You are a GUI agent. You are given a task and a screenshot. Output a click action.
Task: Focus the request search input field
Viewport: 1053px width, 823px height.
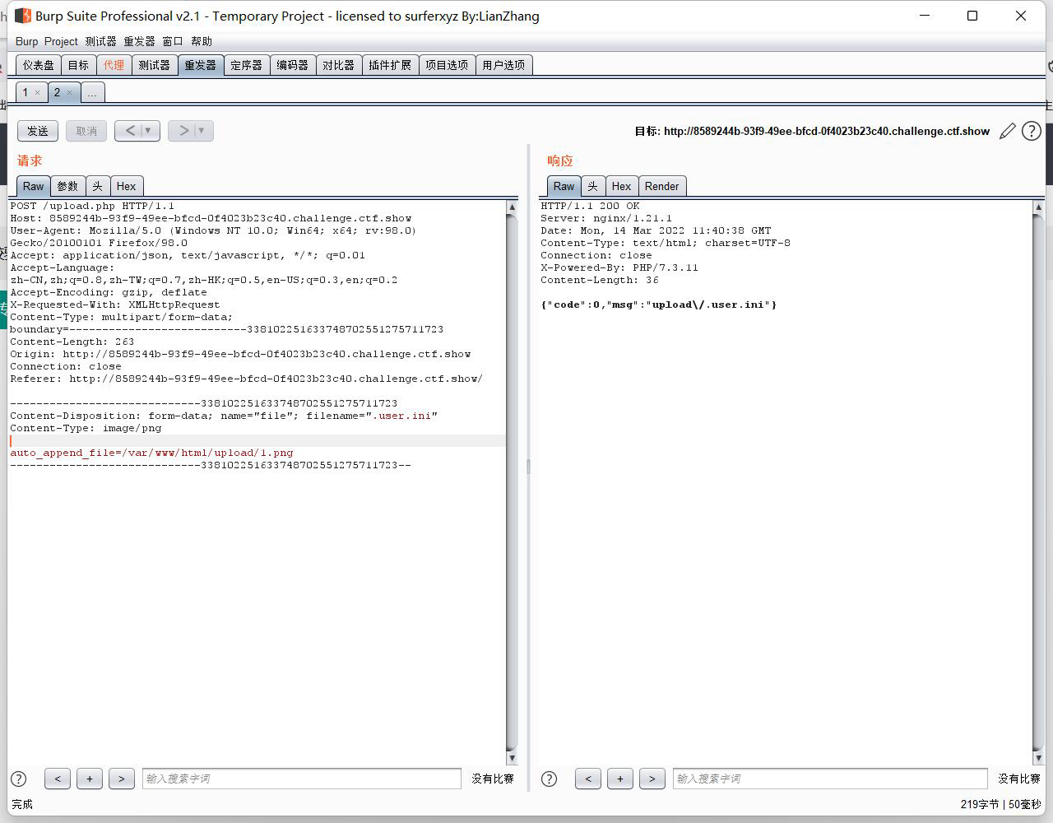pos(301,779)
